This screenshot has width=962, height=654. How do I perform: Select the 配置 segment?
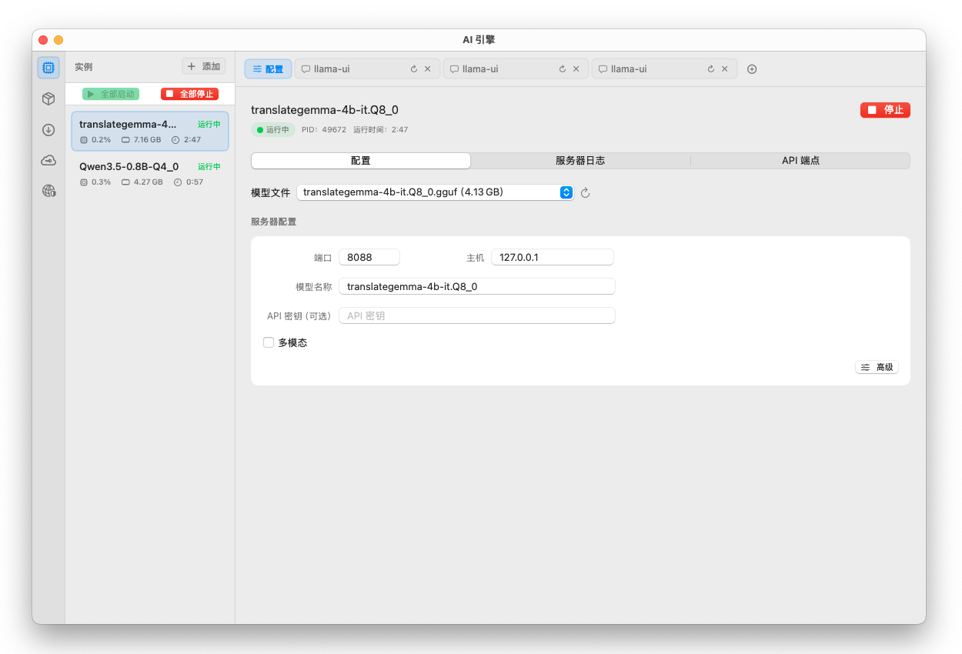click(x=361, y=161)
